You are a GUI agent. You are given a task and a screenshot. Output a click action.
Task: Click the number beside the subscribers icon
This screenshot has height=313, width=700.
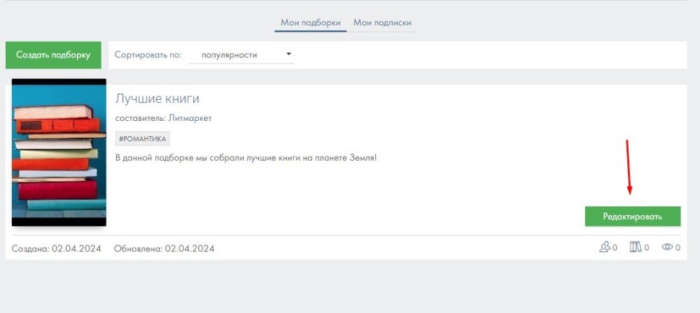pyautogui.click(x=615, y=248)
